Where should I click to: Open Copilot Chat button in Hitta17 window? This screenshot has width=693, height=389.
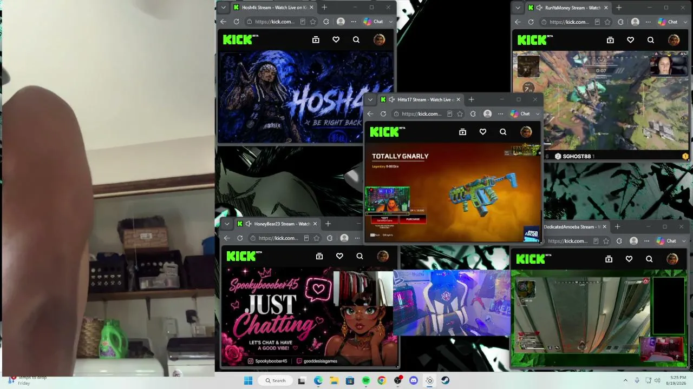(x=520, y=113)
